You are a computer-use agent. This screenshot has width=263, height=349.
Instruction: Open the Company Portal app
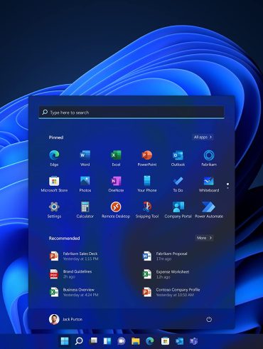pos(178,210)
